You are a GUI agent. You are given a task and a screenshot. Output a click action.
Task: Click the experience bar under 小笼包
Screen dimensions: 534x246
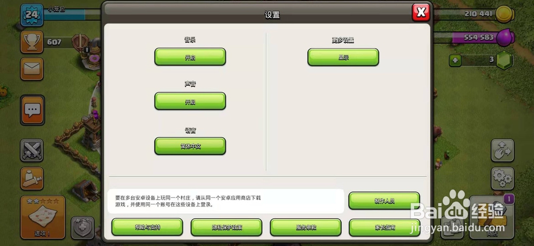click(x=72, y=15)
